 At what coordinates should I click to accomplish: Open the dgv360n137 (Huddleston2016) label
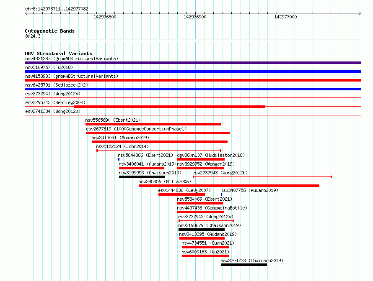pos(211,155)
